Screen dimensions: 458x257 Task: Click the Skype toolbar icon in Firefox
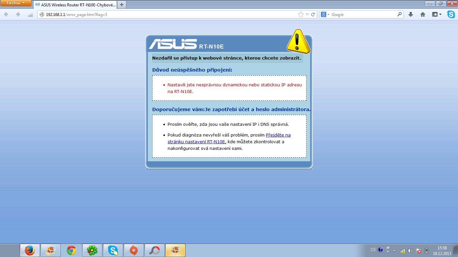point(451,15)
